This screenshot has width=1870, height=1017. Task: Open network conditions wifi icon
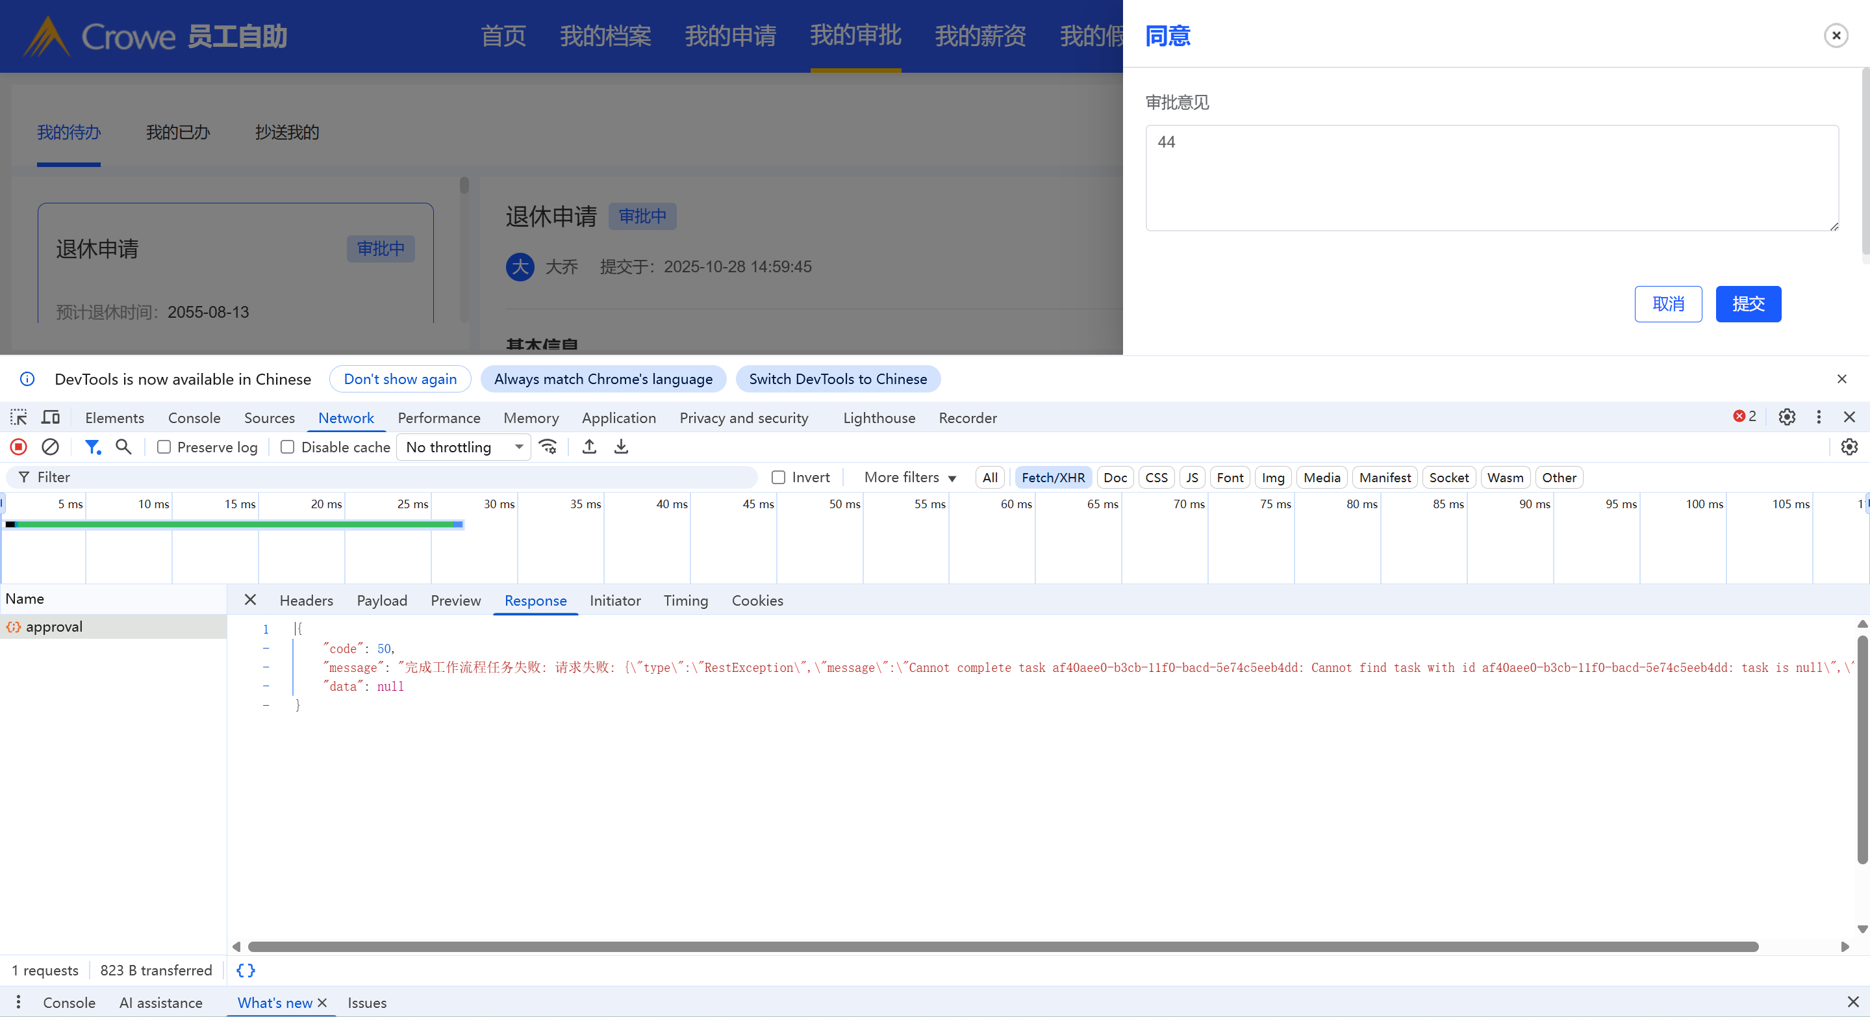[x=548, y=446]
